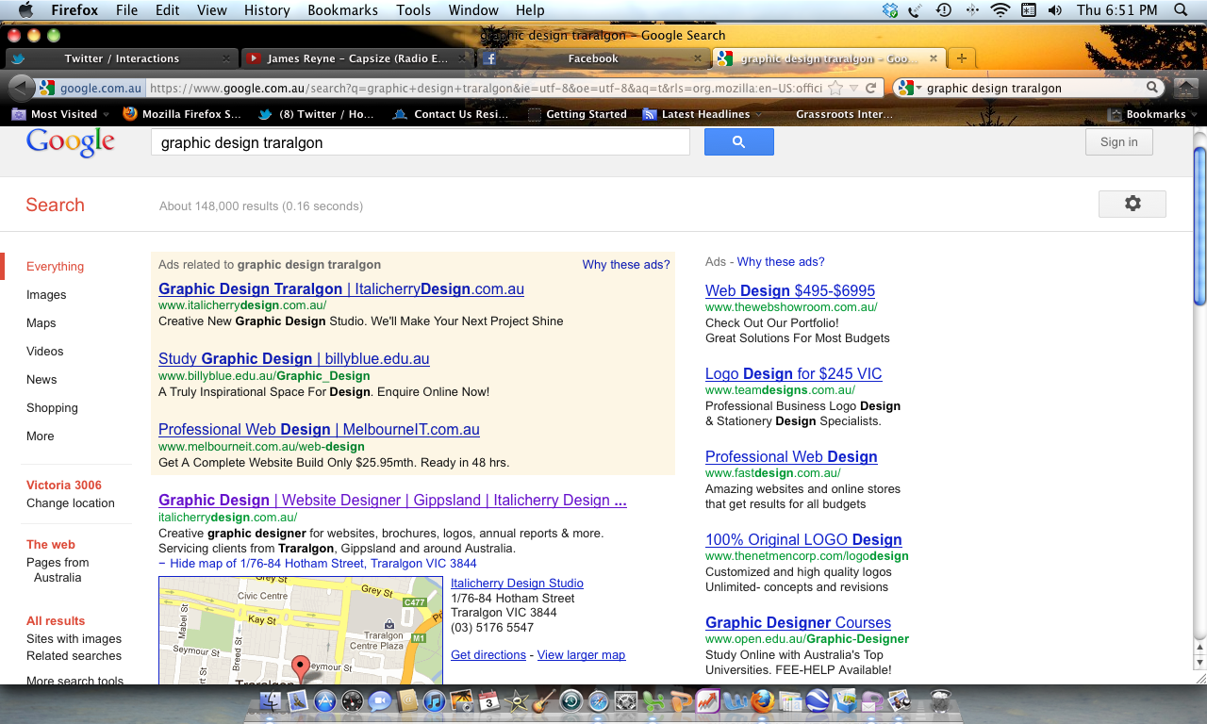Open the Bookmarks menu in menu bar
Image resolution: width=1207 pixels, height=724 pixels.
point(342,10)
